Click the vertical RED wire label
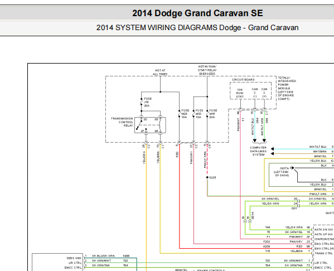Screen dimensions: 334x271 point(177,154)
